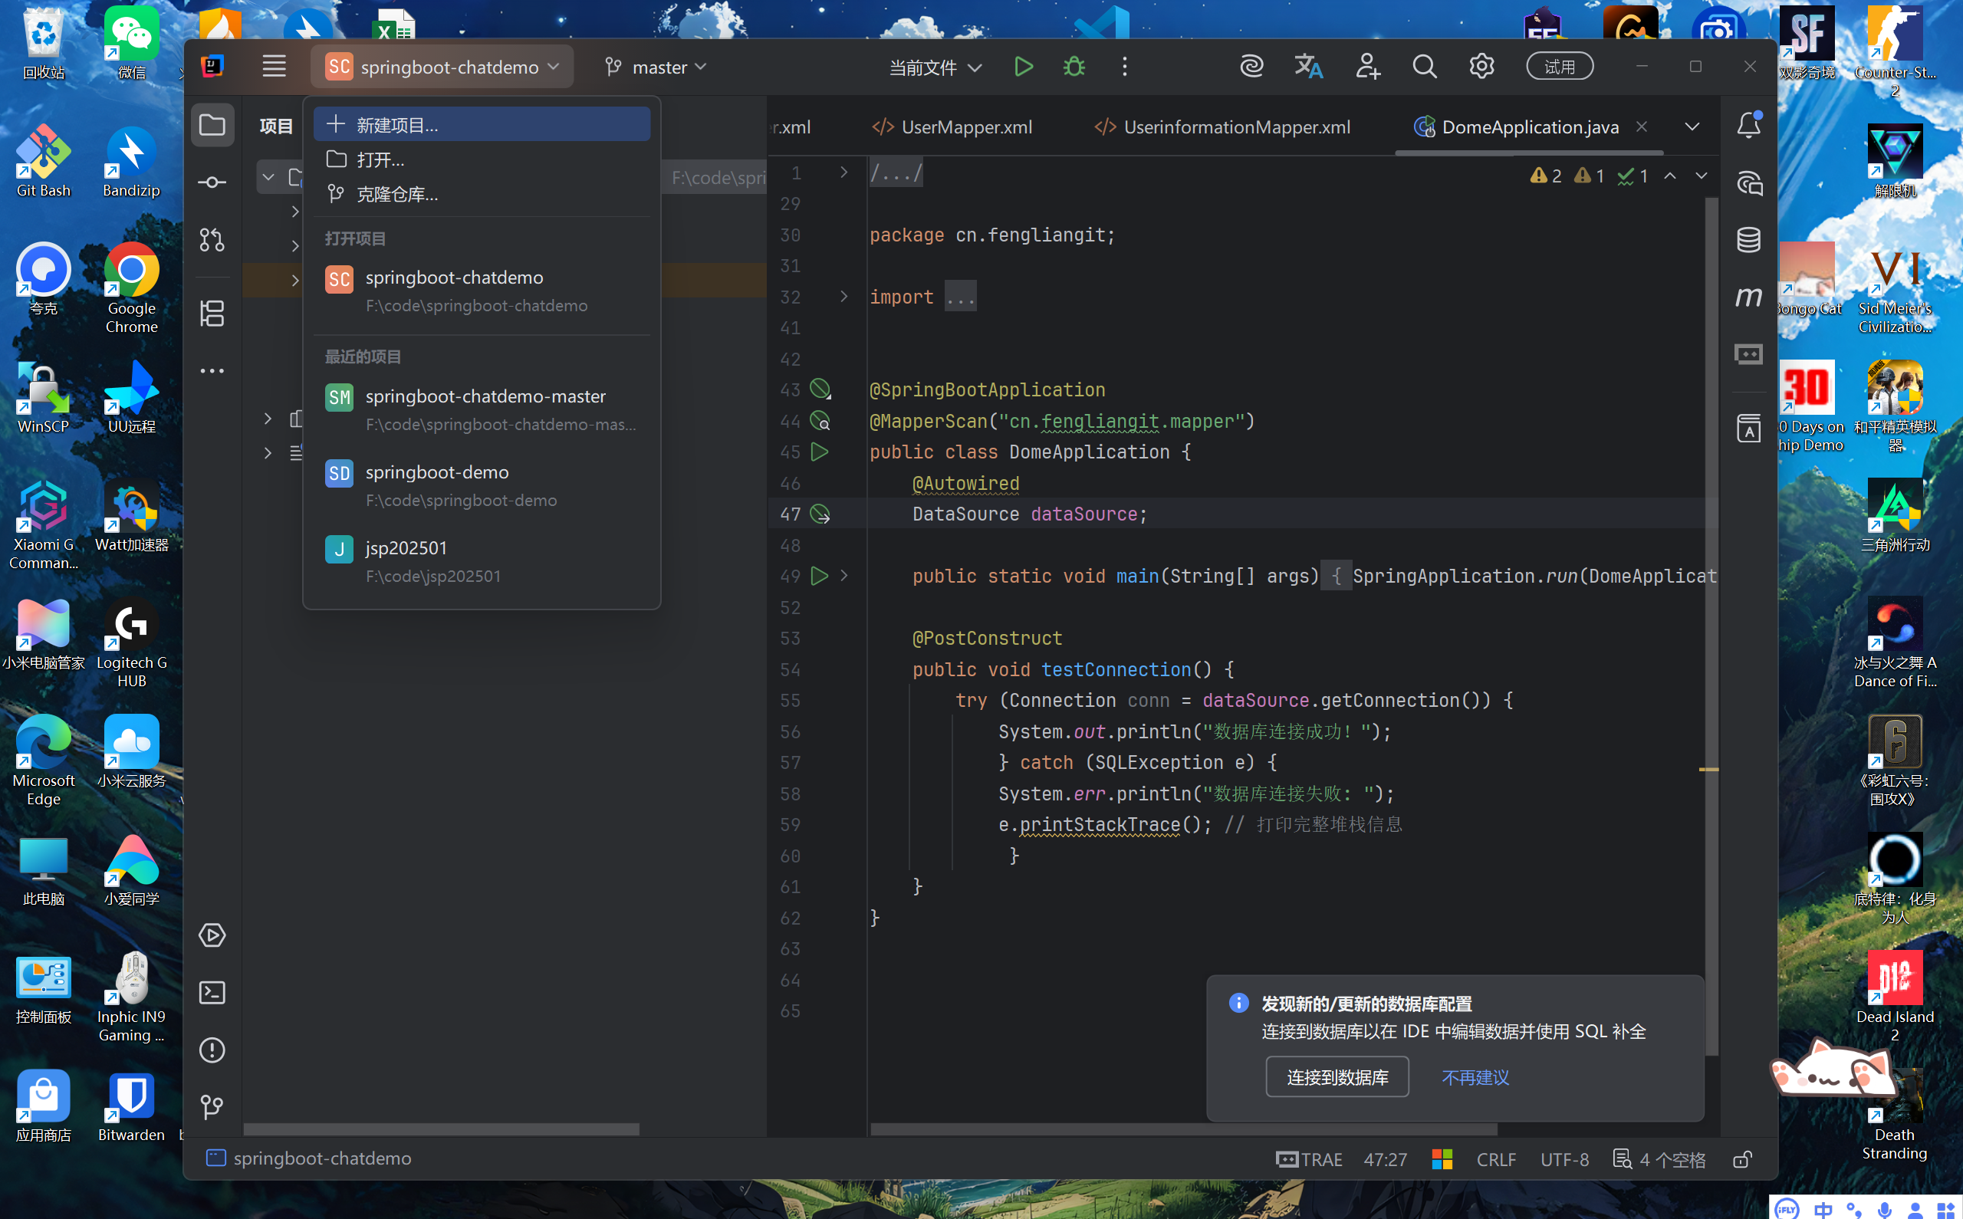Open Google Chrome desktop shortcut
The height and width of the screenshot is (1219, 1963).
click(x=131, y=288)
